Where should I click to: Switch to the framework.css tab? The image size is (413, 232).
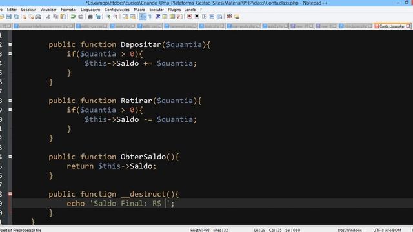[181, 26]
